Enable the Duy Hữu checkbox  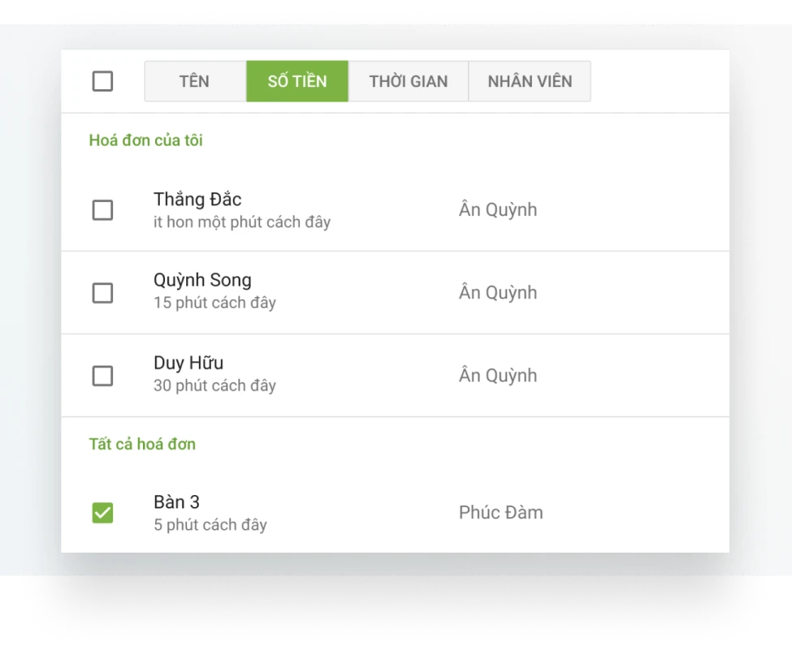point(102,376)
